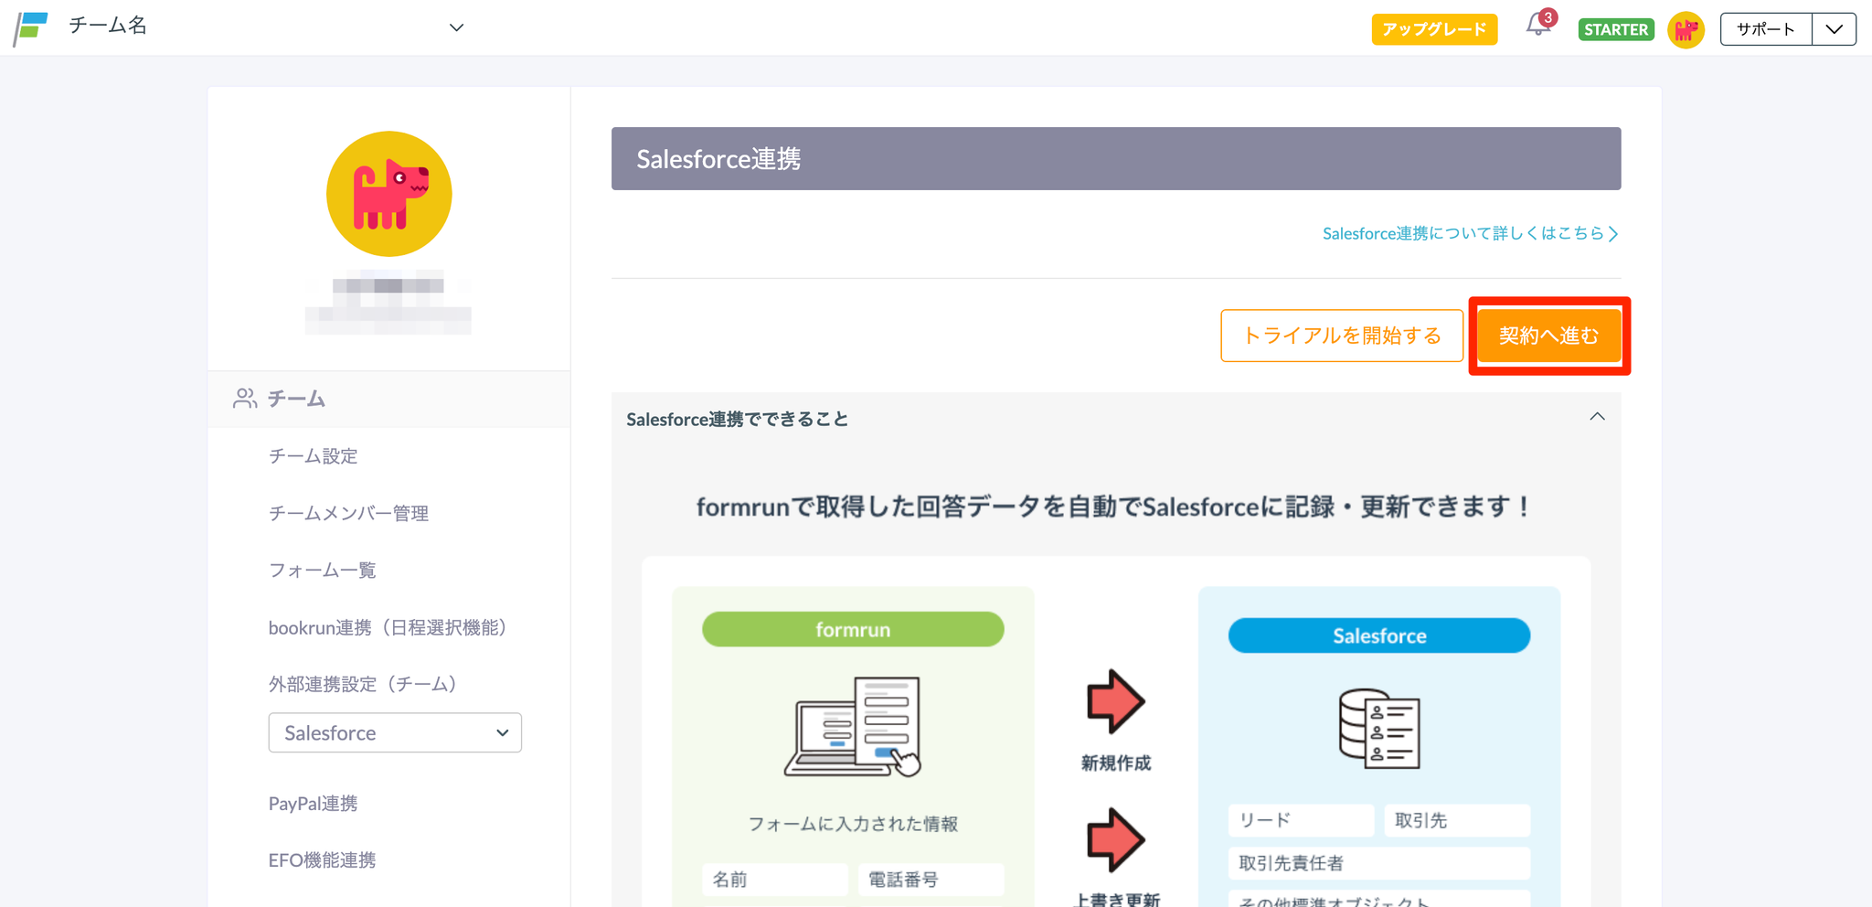Go to チームメンバー管理 page
Screen dimensions: 1872x907
(x=348, y=513)
